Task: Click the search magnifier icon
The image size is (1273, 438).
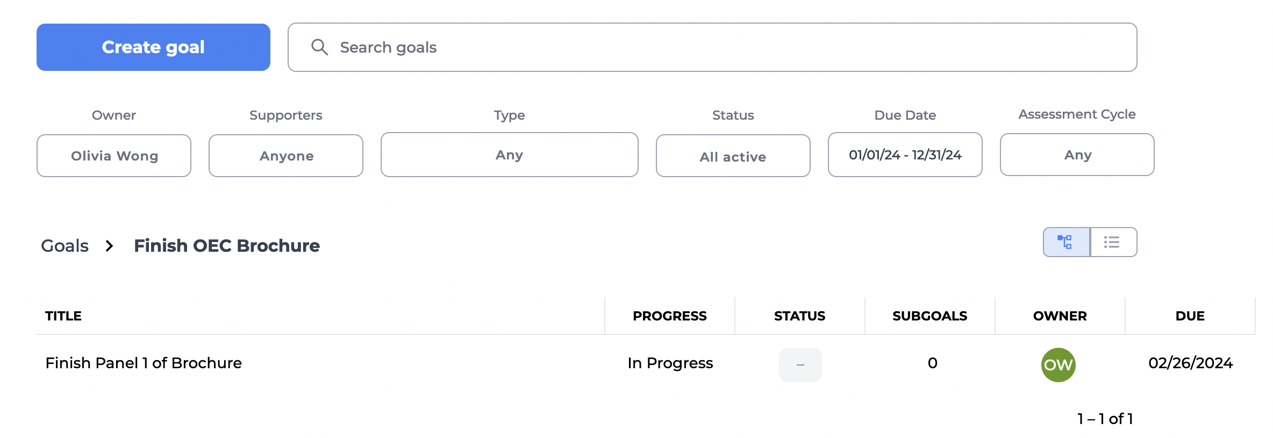Action: (319, 47)
